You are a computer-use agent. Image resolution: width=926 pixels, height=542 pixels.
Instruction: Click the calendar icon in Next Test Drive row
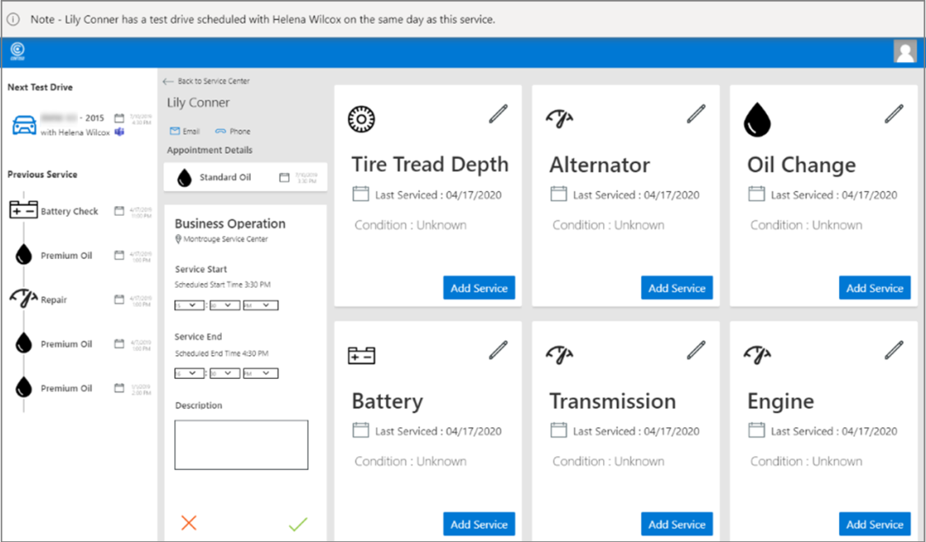(119, 118)
